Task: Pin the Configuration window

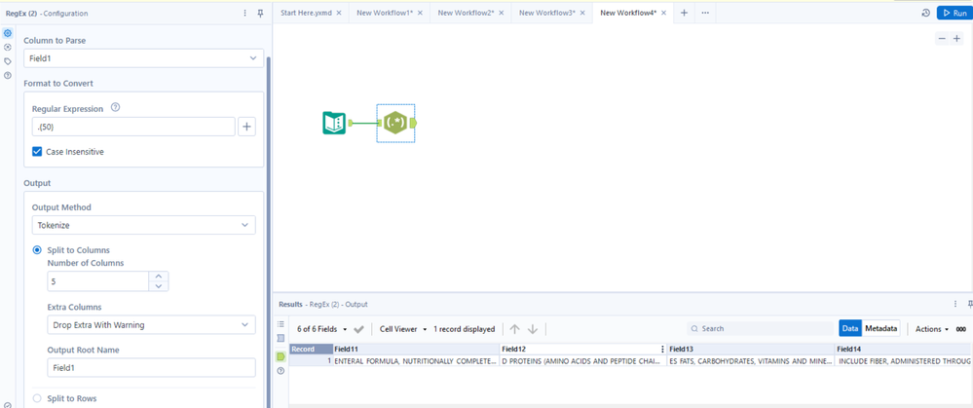Action: [x=260, y=13]
